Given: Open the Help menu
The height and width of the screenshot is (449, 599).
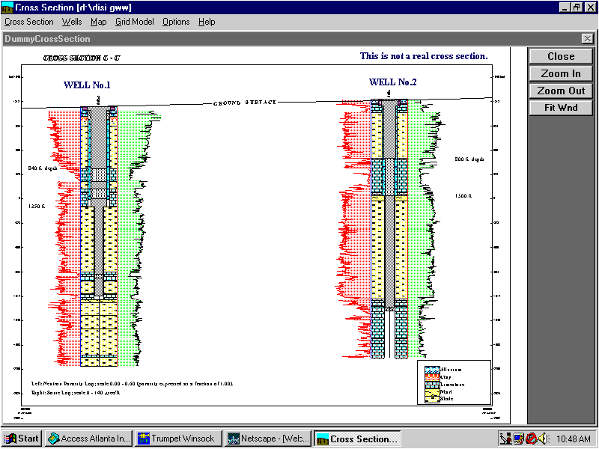Looking at the screenshot, I should click(x=207, y=22).
